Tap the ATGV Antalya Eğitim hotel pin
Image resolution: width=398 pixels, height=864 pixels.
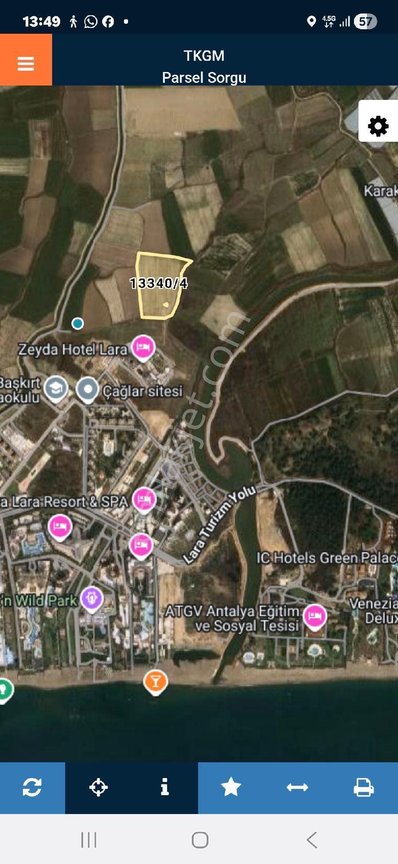click(x=315, y=616)
